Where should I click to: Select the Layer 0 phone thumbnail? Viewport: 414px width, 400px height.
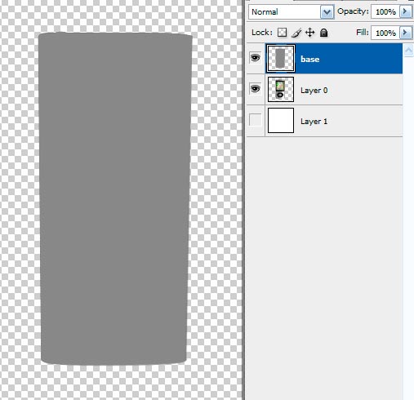point(281,89)
